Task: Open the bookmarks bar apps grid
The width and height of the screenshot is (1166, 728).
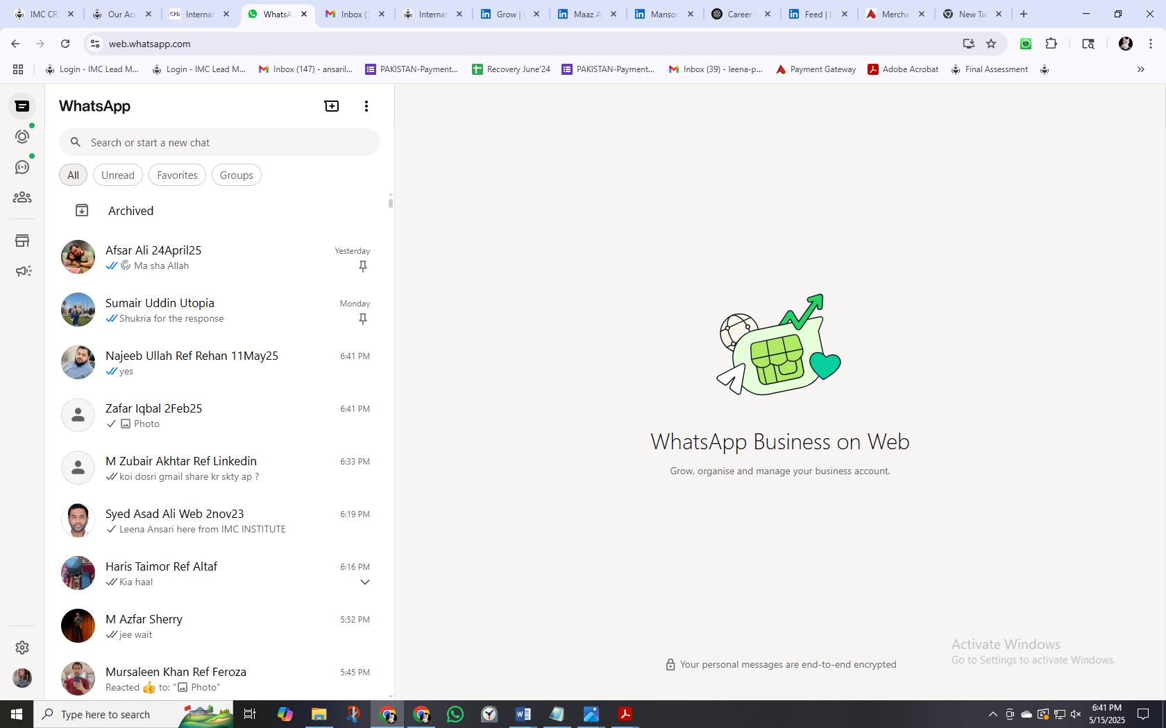Action: (18, 69)
